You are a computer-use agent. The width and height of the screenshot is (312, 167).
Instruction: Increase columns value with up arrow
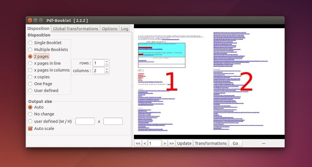pos(106,69)
